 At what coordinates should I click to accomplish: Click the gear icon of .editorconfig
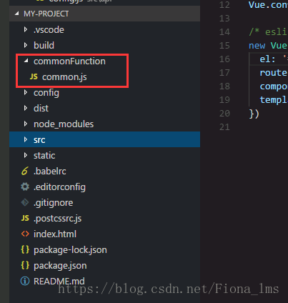25,187
